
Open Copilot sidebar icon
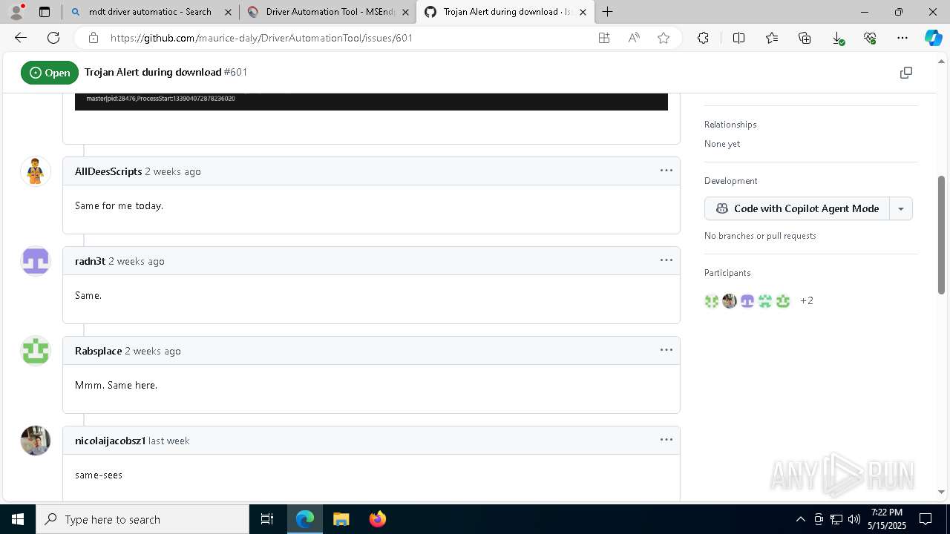pyautogui.click(x=933, y=38)
